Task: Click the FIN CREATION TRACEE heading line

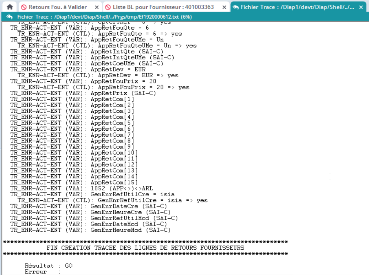Action: [x=145, y=248]
